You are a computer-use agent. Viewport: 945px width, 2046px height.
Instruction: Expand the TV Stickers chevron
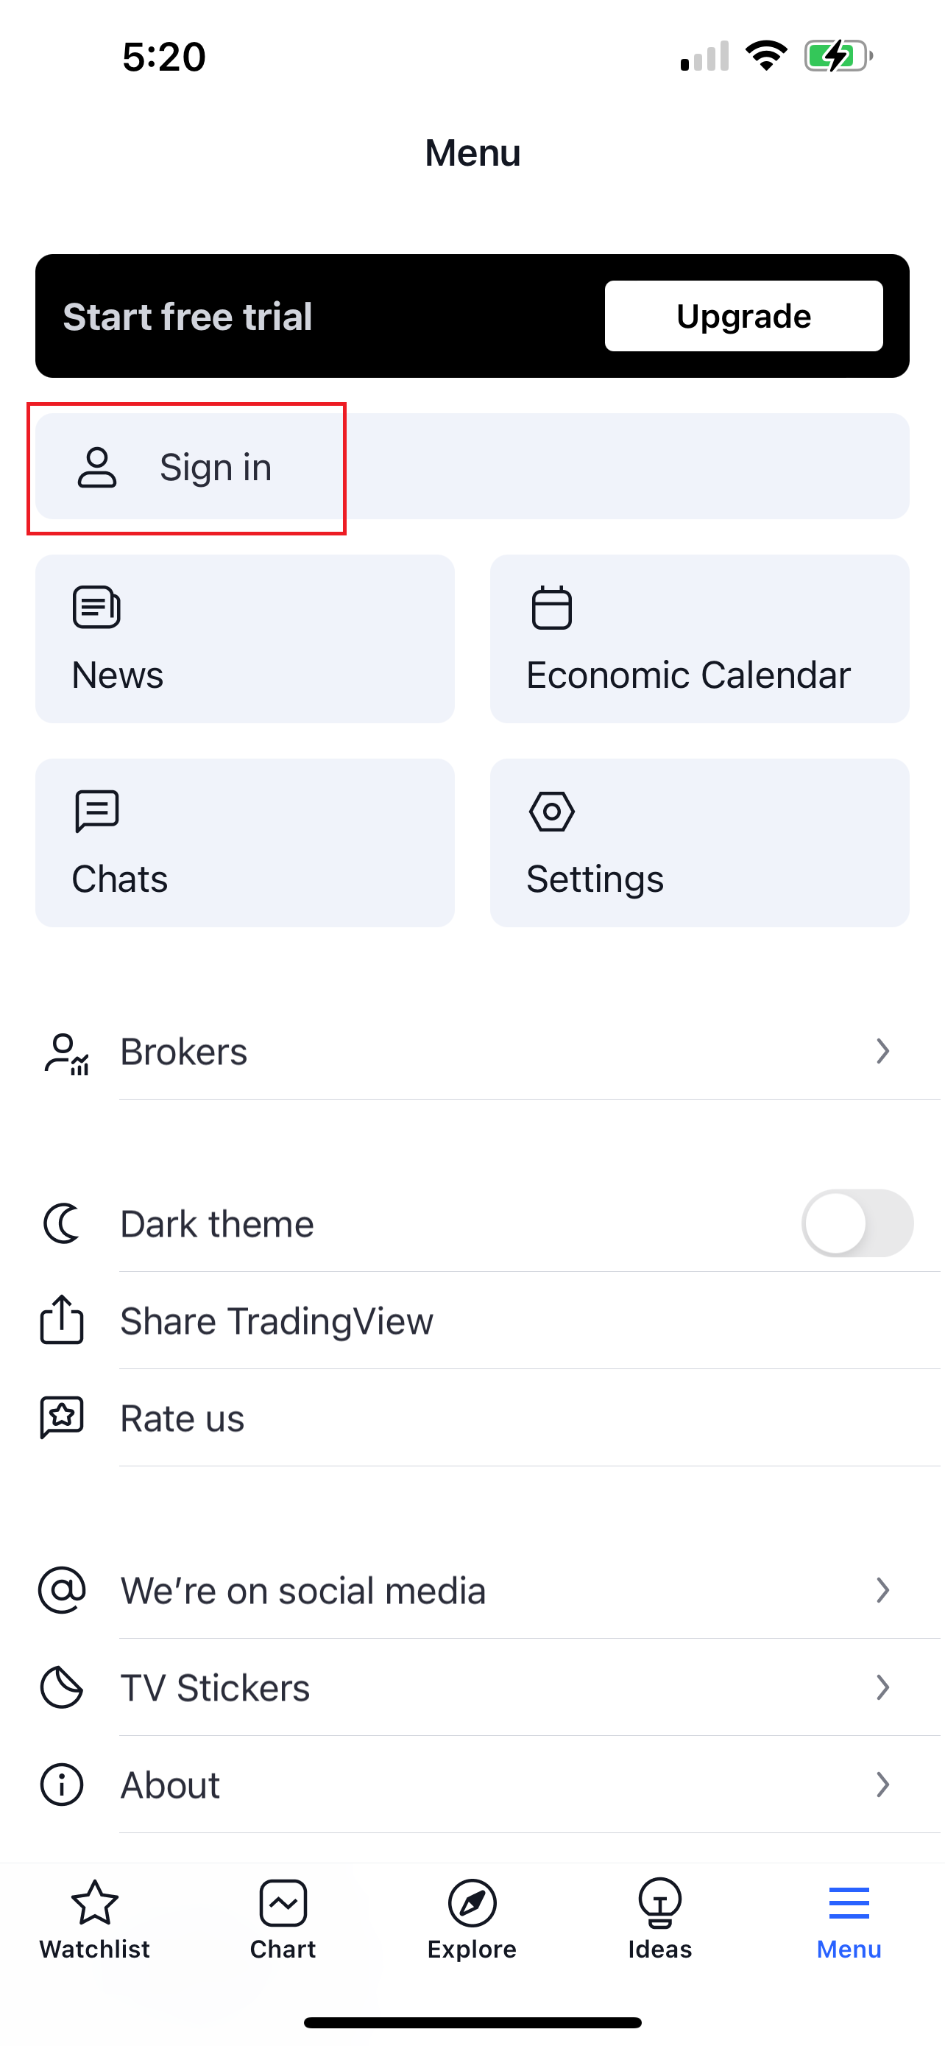[882, 1687]
